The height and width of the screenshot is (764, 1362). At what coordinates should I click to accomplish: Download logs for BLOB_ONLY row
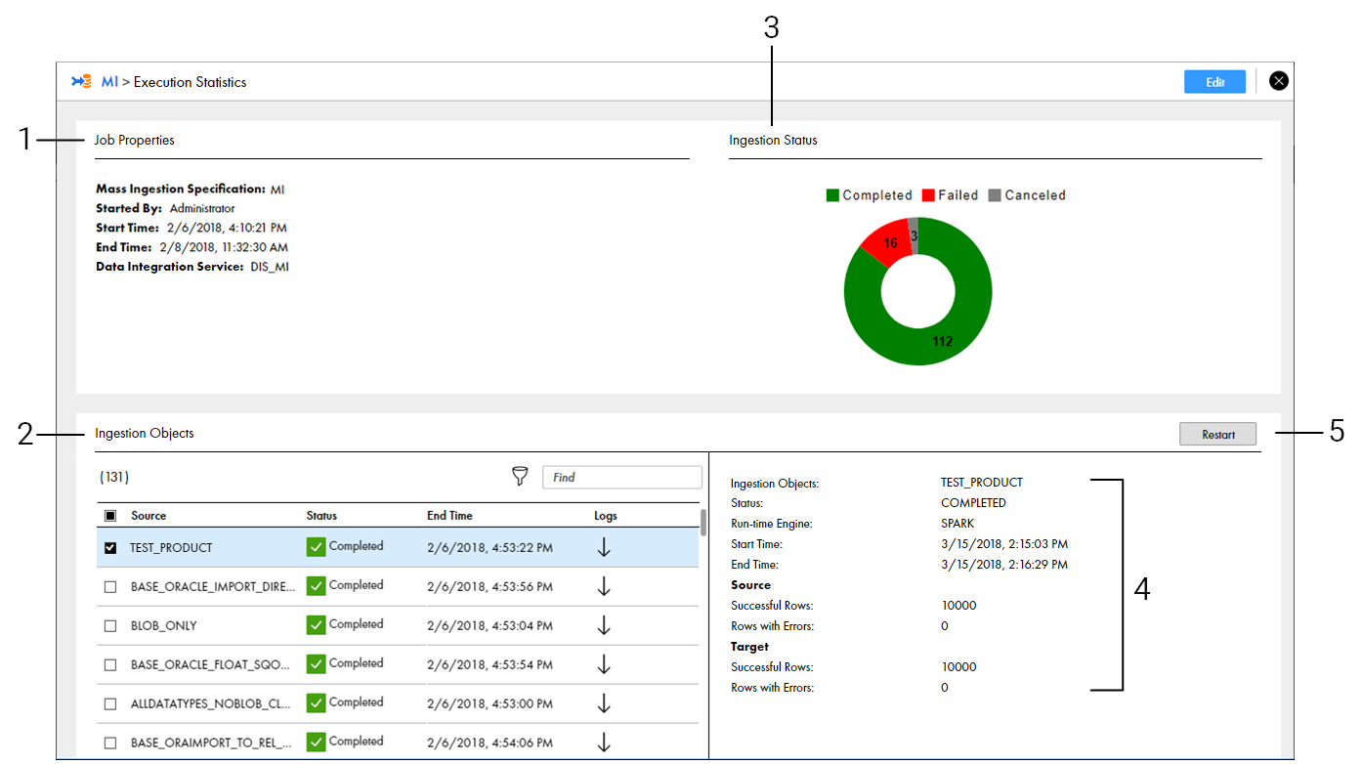pyautogui.click(x=604, y=625)
